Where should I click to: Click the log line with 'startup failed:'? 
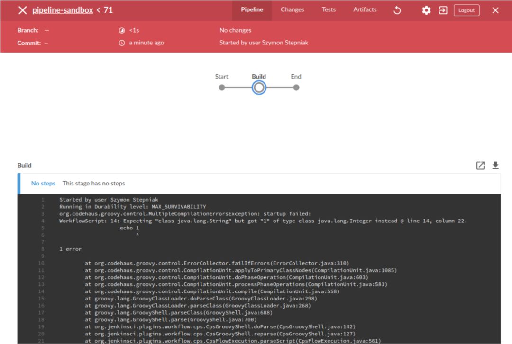(185, 214)
